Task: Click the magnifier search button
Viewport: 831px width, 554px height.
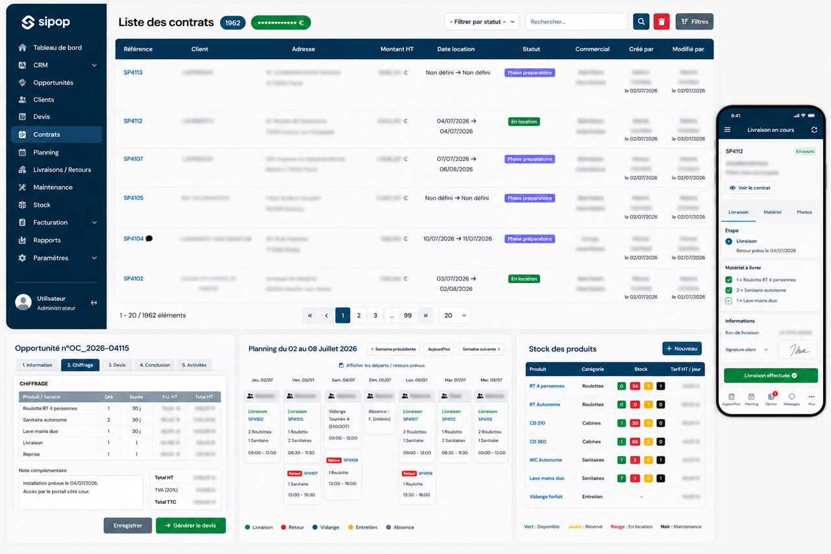Action: (x=641, y=21)
